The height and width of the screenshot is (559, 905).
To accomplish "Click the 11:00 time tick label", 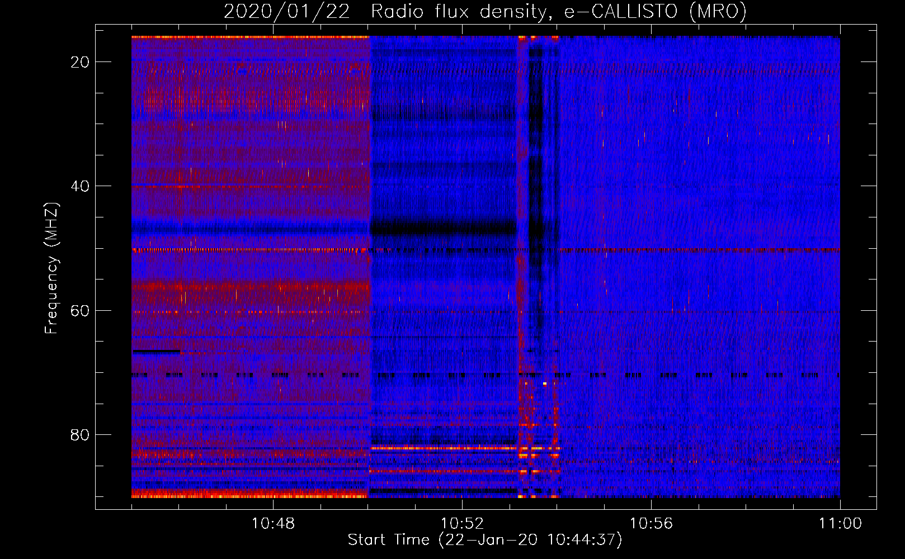I will (x=840, y=524).
